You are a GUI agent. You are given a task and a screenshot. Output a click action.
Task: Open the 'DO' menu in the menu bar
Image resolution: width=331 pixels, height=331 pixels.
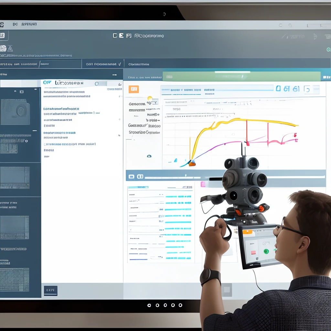click(x=15, y=24)
